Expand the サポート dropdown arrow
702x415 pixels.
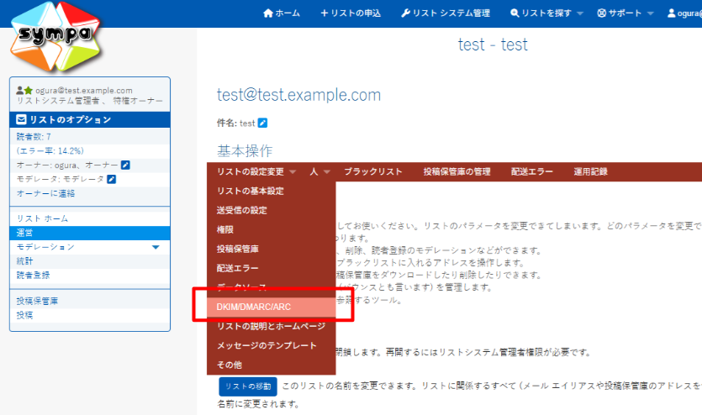[x=650, y=13]
